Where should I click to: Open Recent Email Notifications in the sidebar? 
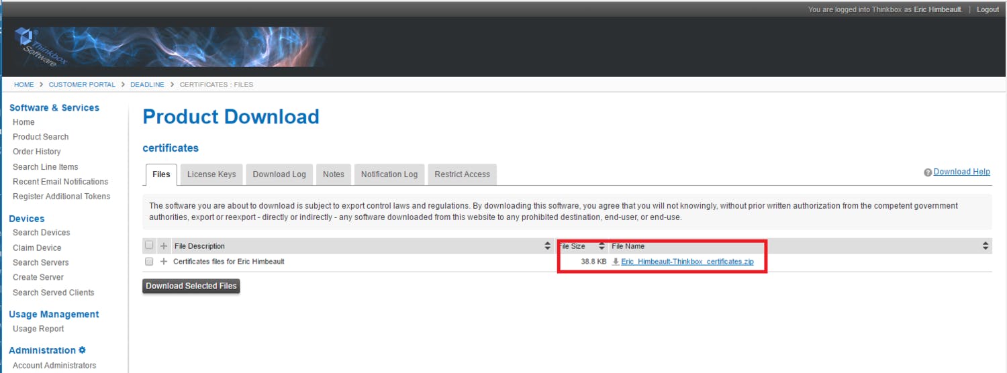(60, 182)
